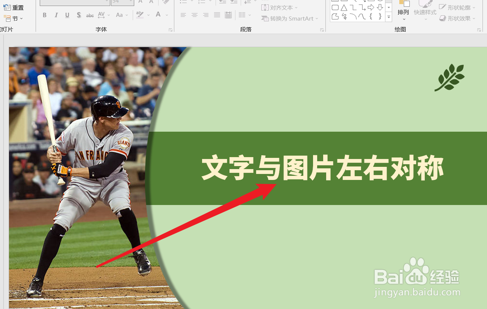Open the Change Case Aa menu
The image size is (487, 309).
[x=122, y=15]
